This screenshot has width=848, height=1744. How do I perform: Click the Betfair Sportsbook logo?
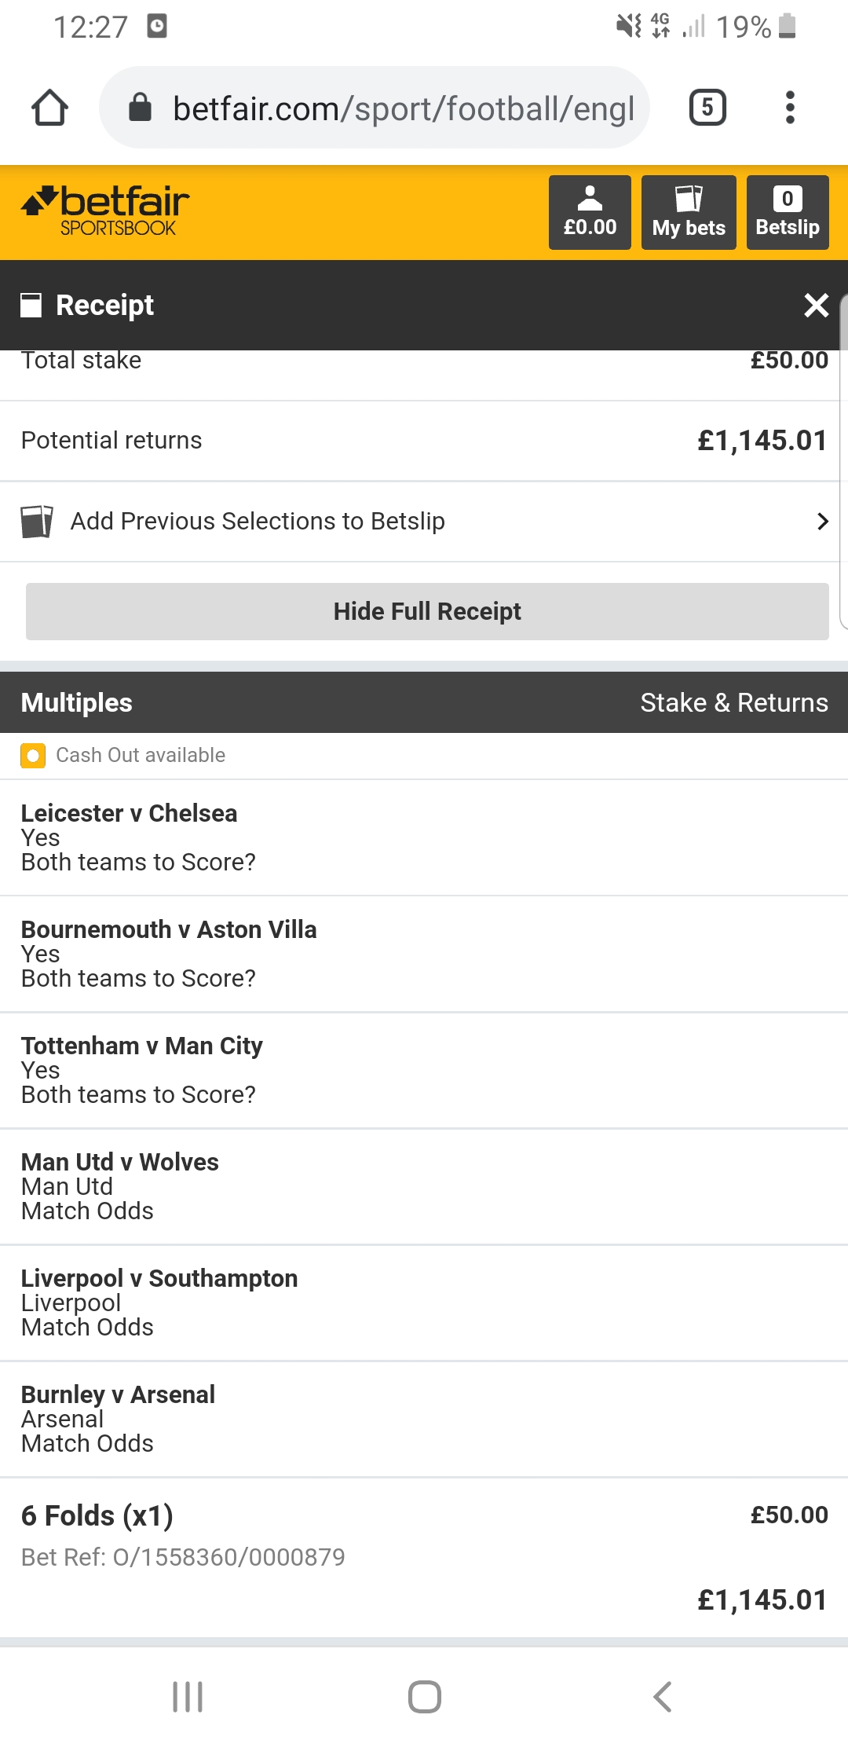(105, 211)
